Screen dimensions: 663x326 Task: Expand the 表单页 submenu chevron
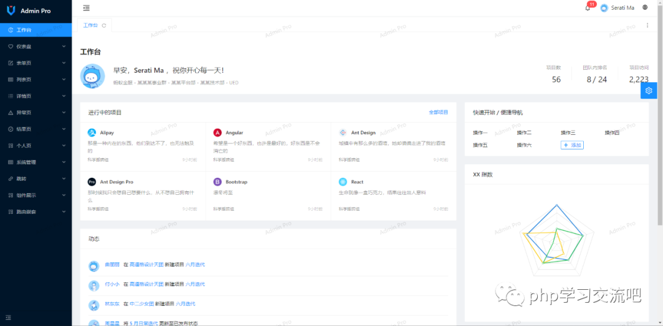click(x=64, y=63)
